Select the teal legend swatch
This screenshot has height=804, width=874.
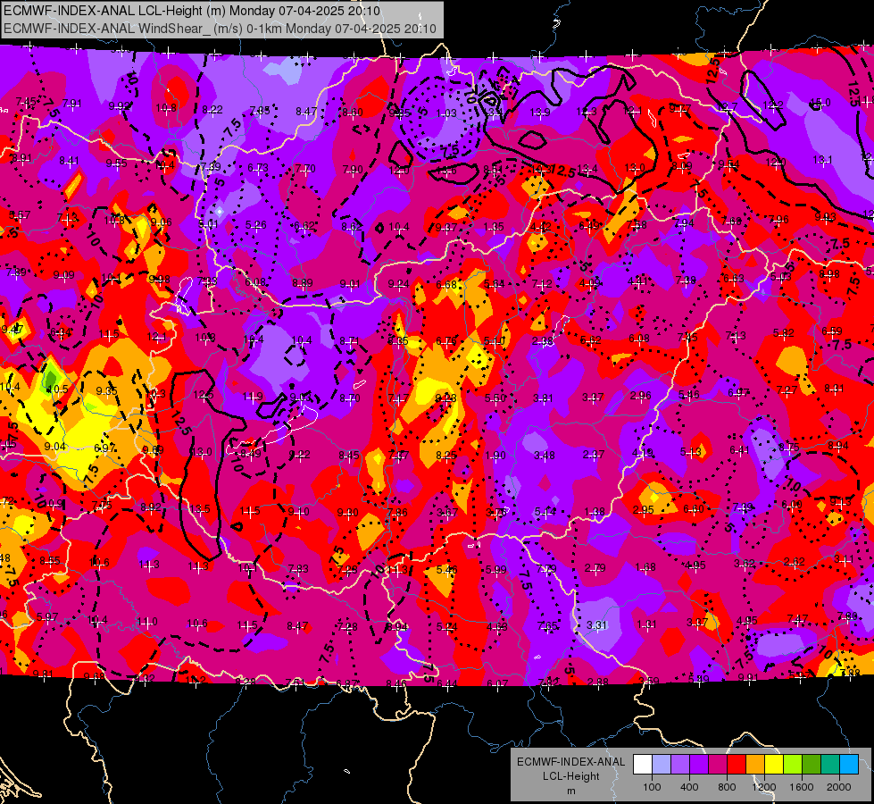coord(830,764)
